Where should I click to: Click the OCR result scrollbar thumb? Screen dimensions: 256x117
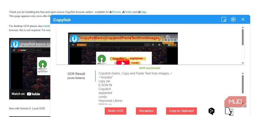click(243, 84)
